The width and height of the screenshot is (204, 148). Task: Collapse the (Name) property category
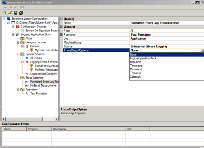[x=61, y=19]
